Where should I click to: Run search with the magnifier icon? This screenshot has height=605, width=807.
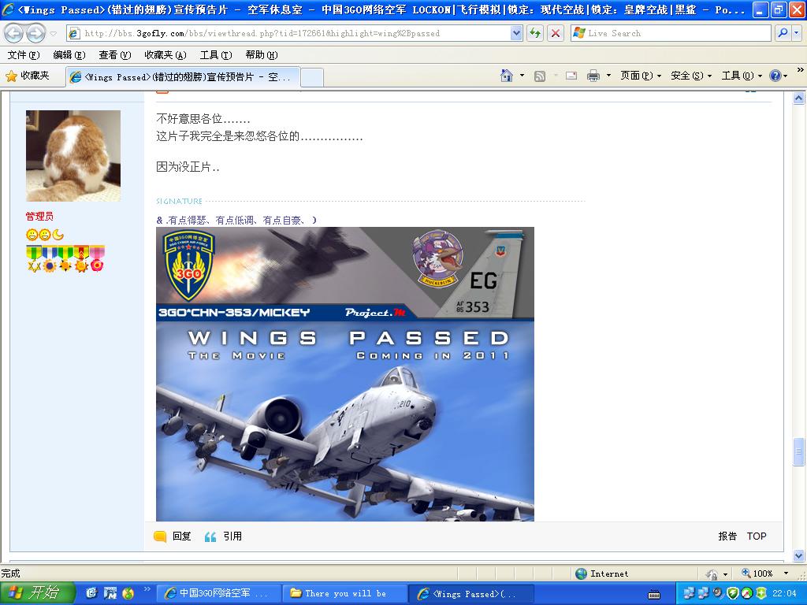tap(783, 33)
